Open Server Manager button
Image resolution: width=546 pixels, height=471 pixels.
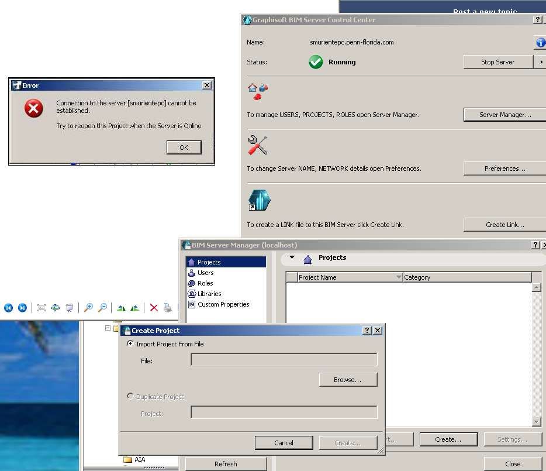pos(505,114)
